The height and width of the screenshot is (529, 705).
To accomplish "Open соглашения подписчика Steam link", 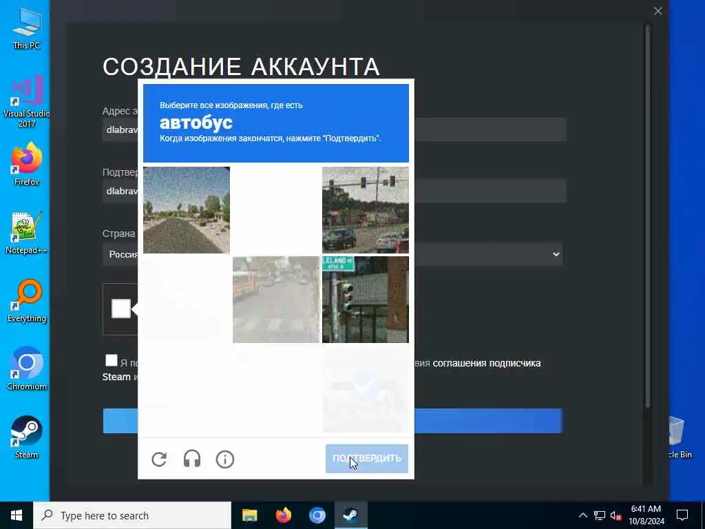I will pyautogui.click(x=487, y=363).
